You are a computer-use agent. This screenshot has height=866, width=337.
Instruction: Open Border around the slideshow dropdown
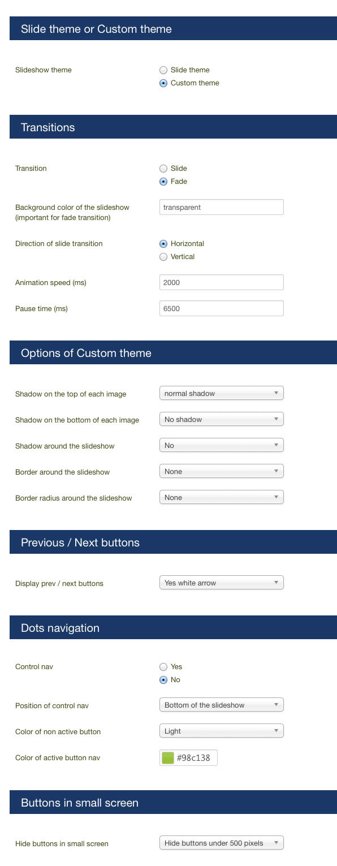tap(222, 471)
